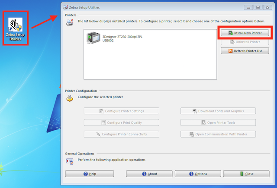
Task: Click Open Communication With Printer
Action: [x=218, y=134]
